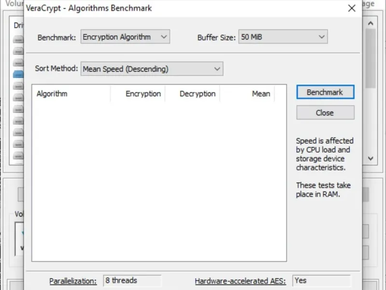Click scrollbar thumb in background drive list
The height and width of the screenshot is (290, 386).
[x=371, y=58]
